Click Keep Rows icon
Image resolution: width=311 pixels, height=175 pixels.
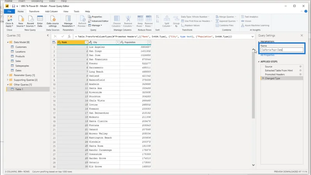(140, 18)
